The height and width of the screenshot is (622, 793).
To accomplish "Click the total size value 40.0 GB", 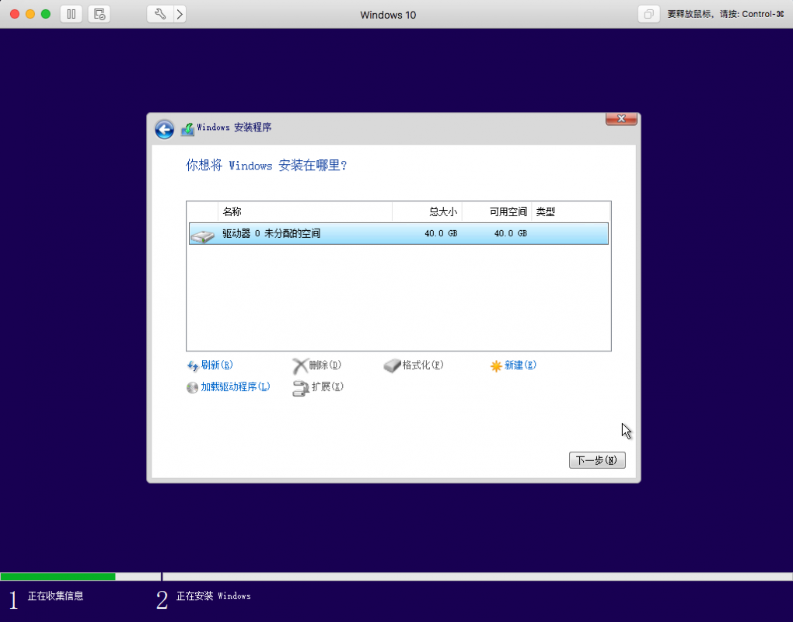I will 441,233.
